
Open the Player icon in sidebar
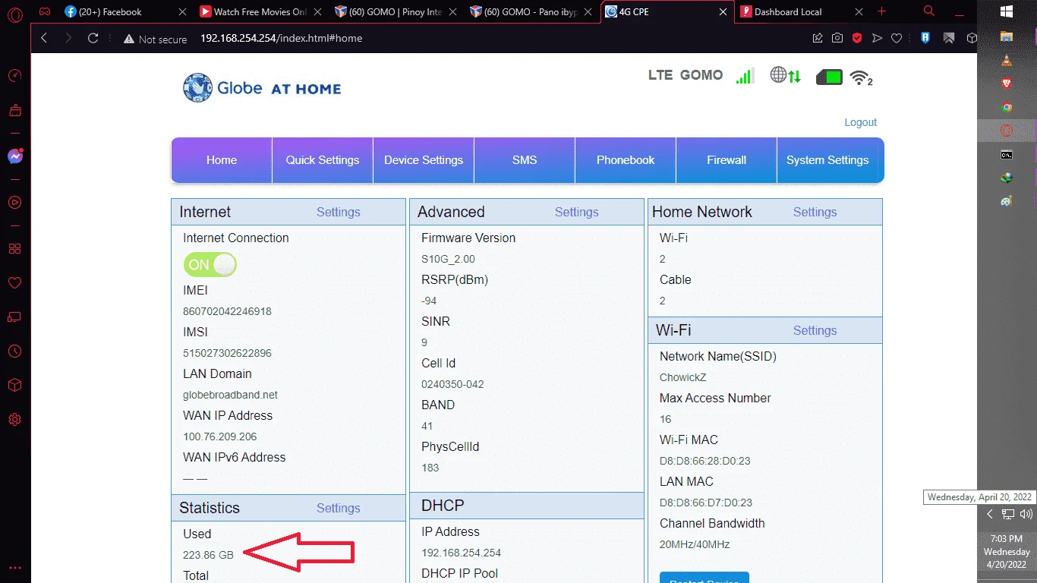(14, 203)
